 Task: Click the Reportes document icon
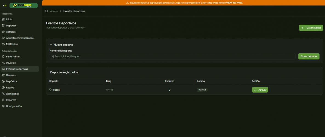(x=3, y=100)
